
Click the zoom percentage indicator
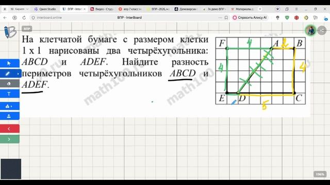[320, 174]
